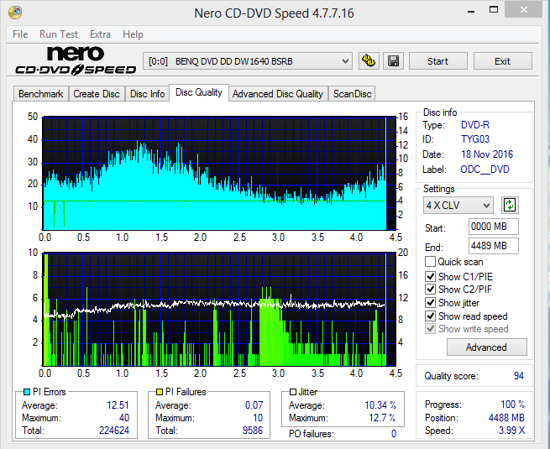Toggle the Quick scan checkbox

point(430,262)
